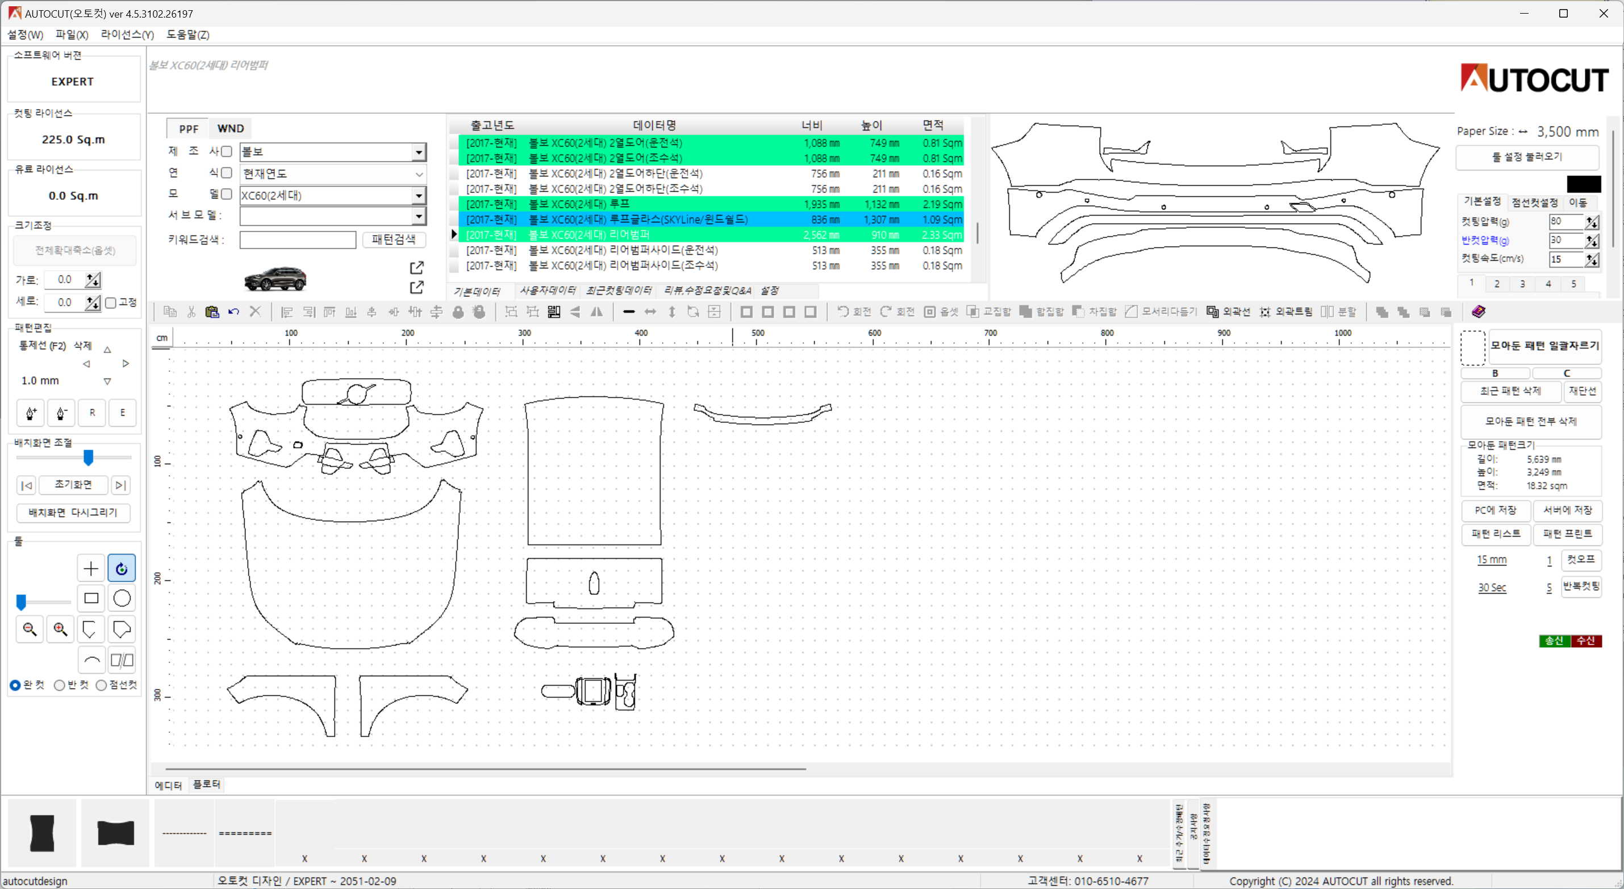Click the zoom in magnifier
The width and height of the screenshot is (1624, 889).
pyautogui.click(x=61, y=629)
